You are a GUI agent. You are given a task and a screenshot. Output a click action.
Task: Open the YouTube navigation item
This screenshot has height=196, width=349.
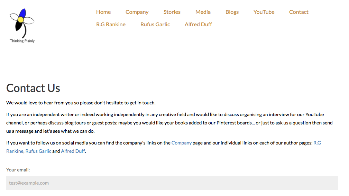coord(264,12)
